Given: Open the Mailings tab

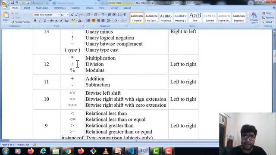Looking at the screenshot, I should click(x=76, y=8).
